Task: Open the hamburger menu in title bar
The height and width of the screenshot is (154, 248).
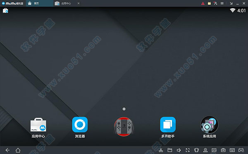Action: click(x=222, y=3)
